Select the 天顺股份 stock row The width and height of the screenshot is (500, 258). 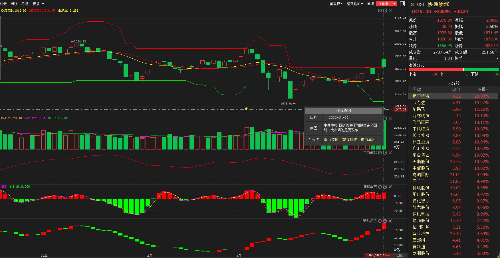coord(453,162)
